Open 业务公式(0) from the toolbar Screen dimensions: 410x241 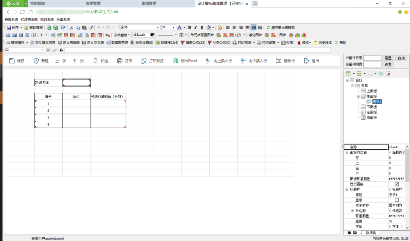(219, 42)
